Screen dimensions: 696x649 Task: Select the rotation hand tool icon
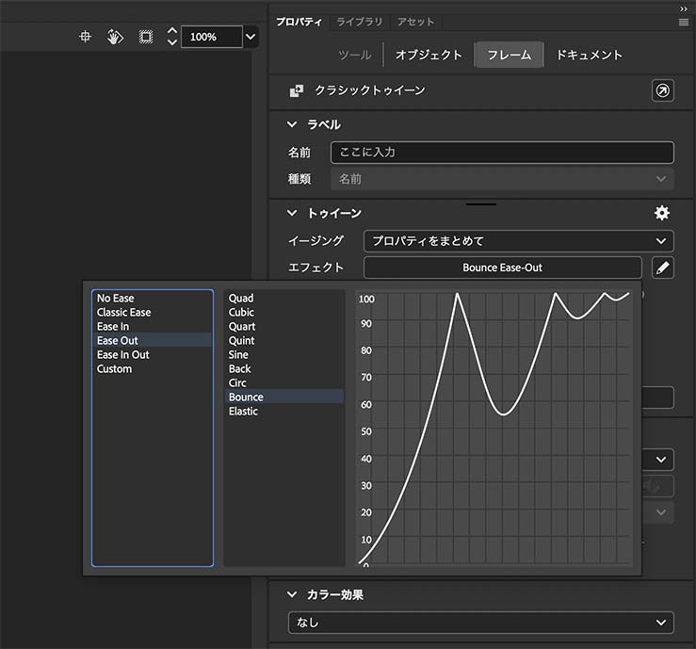115,37
